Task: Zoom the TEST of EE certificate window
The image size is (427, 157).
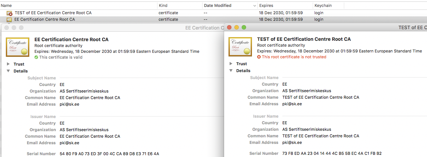Action: 244,27
